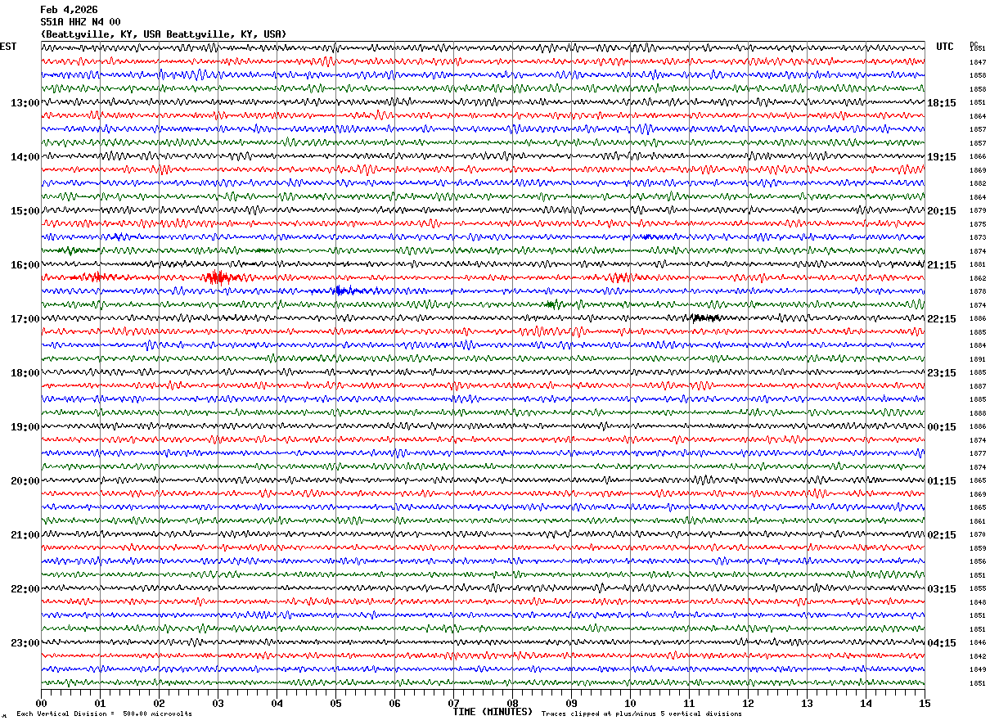The width and height of the screenshot is (990, 725).
Task: Select the Each Vertical Division 500.00 microvolts note
Action: click(104, 714)
